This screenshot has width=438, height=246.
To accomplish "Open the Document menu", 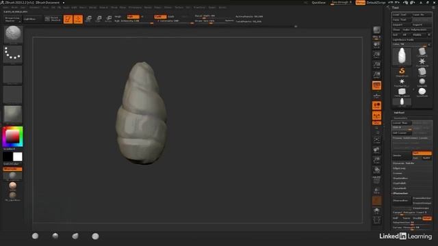I will point(34,8).
